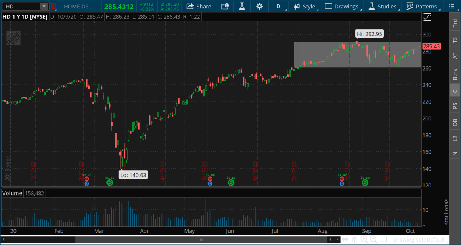This screenshot has width=461, height=245.
Task: Click the chart horizontal scrollbar thumb
Action: tap(201, 240)
